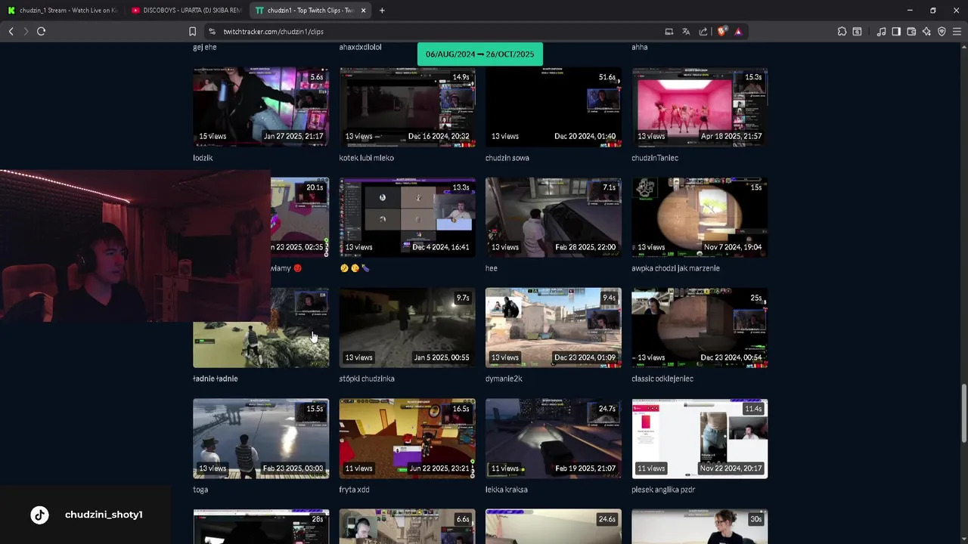Open the browser hamburger menu
Viewport: 968px width, 544px height.
click(x=957, y=32)
